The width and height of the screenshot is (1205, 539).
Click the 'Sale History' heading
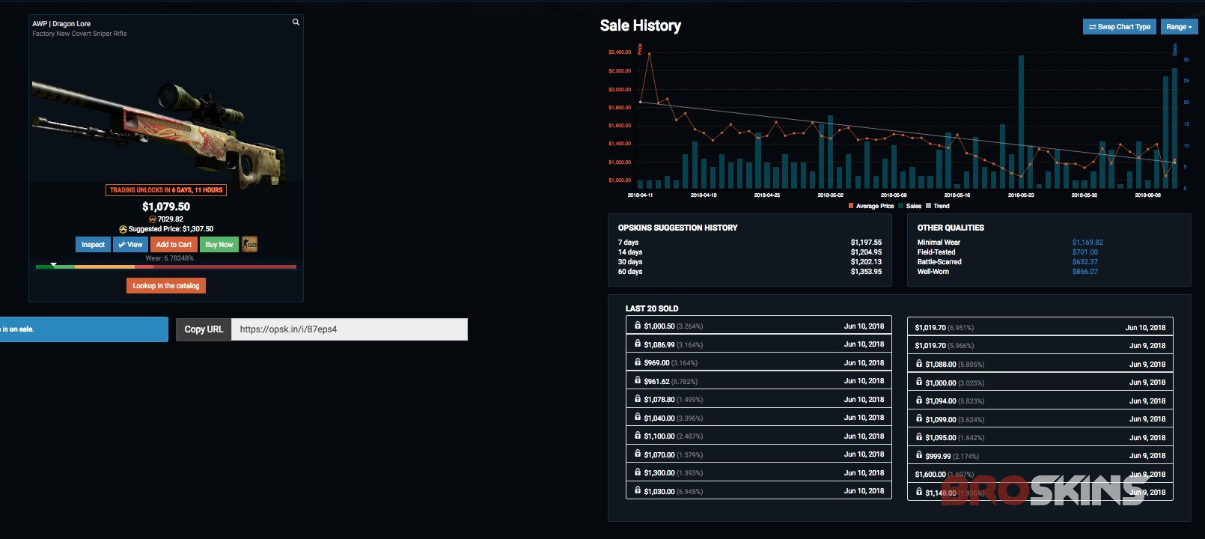641,25
